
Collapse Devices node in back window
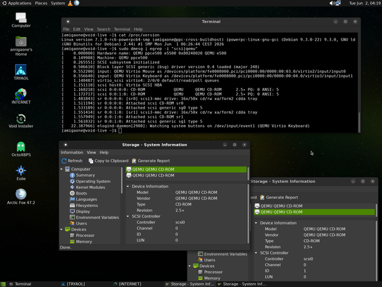tap(190, 266)
